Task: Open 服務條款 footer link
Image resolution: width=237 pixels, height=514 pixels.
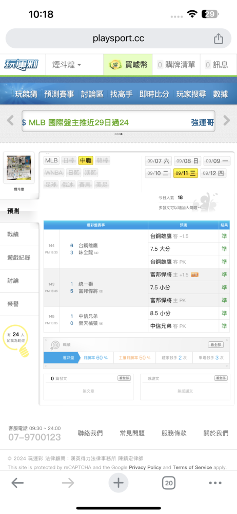Action: point(174,433)
